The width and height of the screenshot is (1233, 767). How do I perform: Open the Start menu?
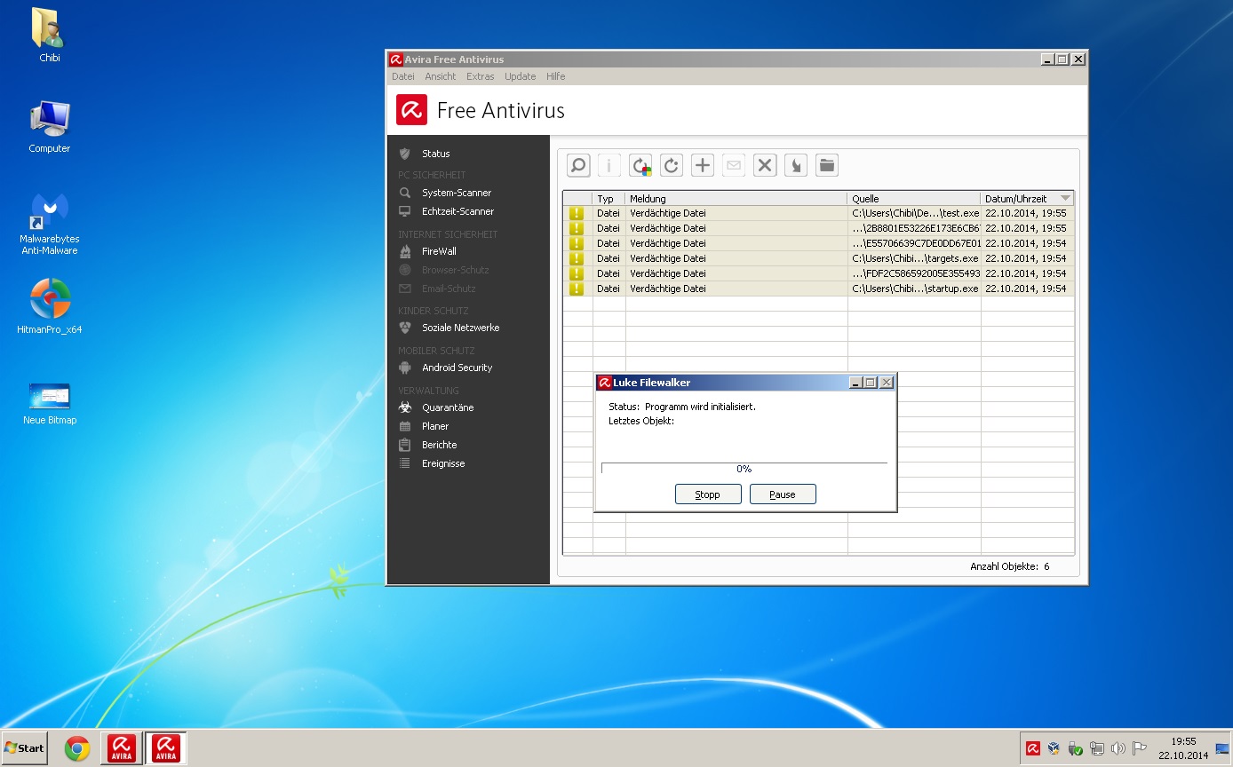coord(25,747)
